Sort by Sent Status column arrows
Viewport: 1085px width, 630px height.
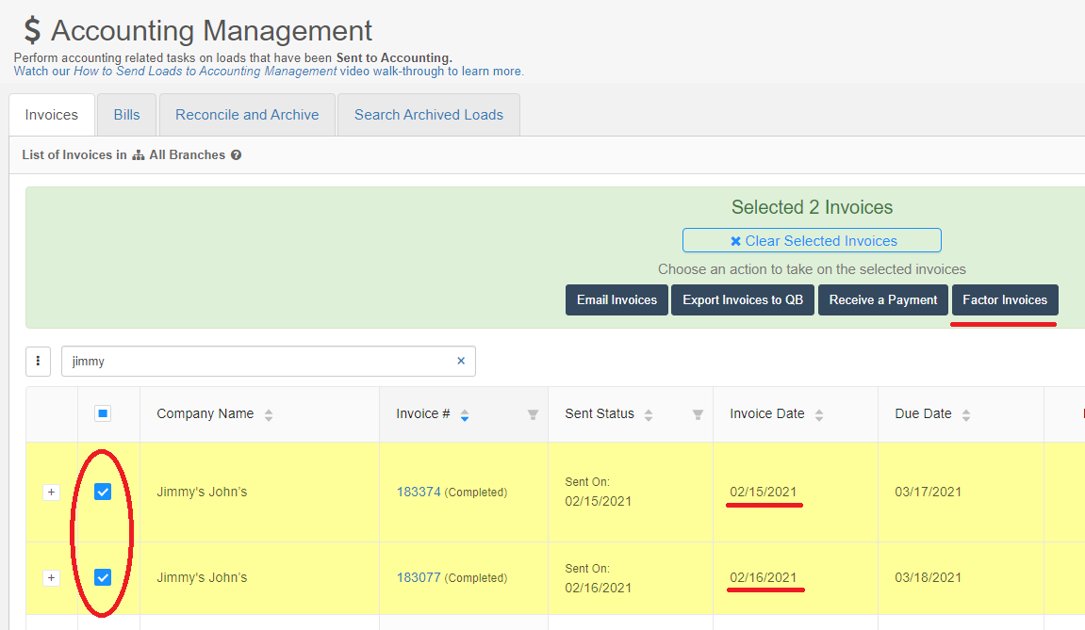pos(649,414)
